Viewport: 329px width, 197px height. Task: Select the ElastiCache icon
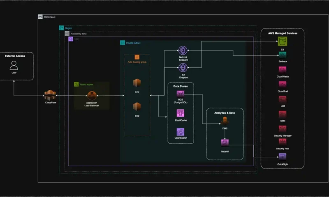point(181,113)
